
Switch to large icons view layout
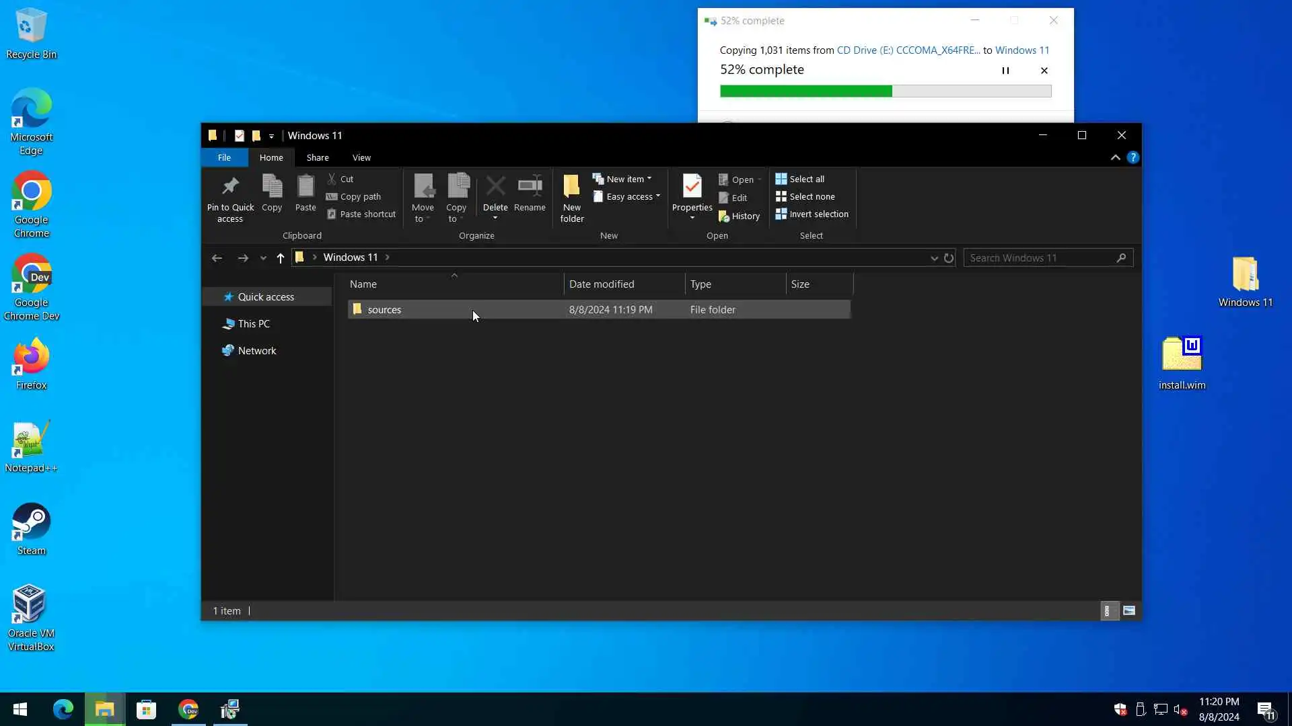point(1129,610)
